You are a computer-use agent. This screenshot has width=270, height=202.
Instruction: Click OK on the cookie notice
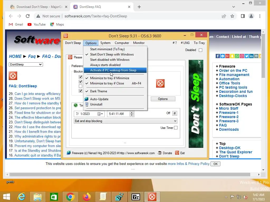215,164
